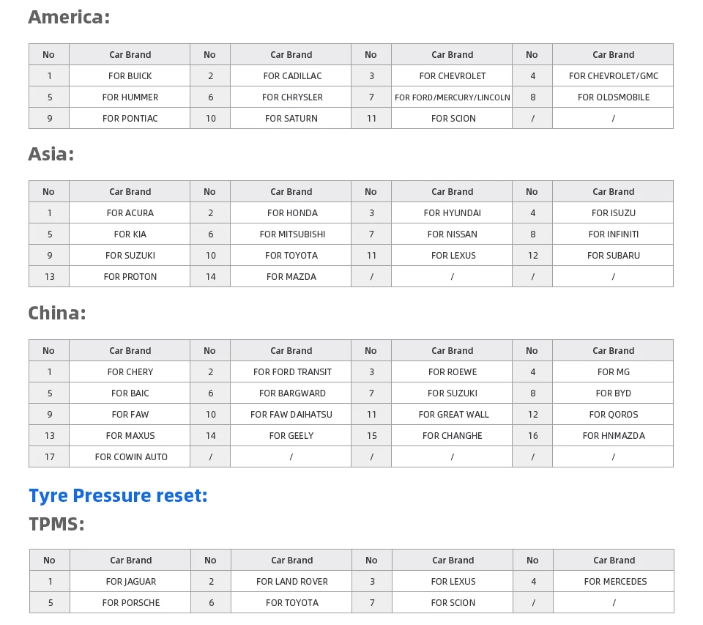
Task: Click FOR FORD/MERCURY/LINCOLN cell
Action: pyautogui.click(x=452, y=97)
